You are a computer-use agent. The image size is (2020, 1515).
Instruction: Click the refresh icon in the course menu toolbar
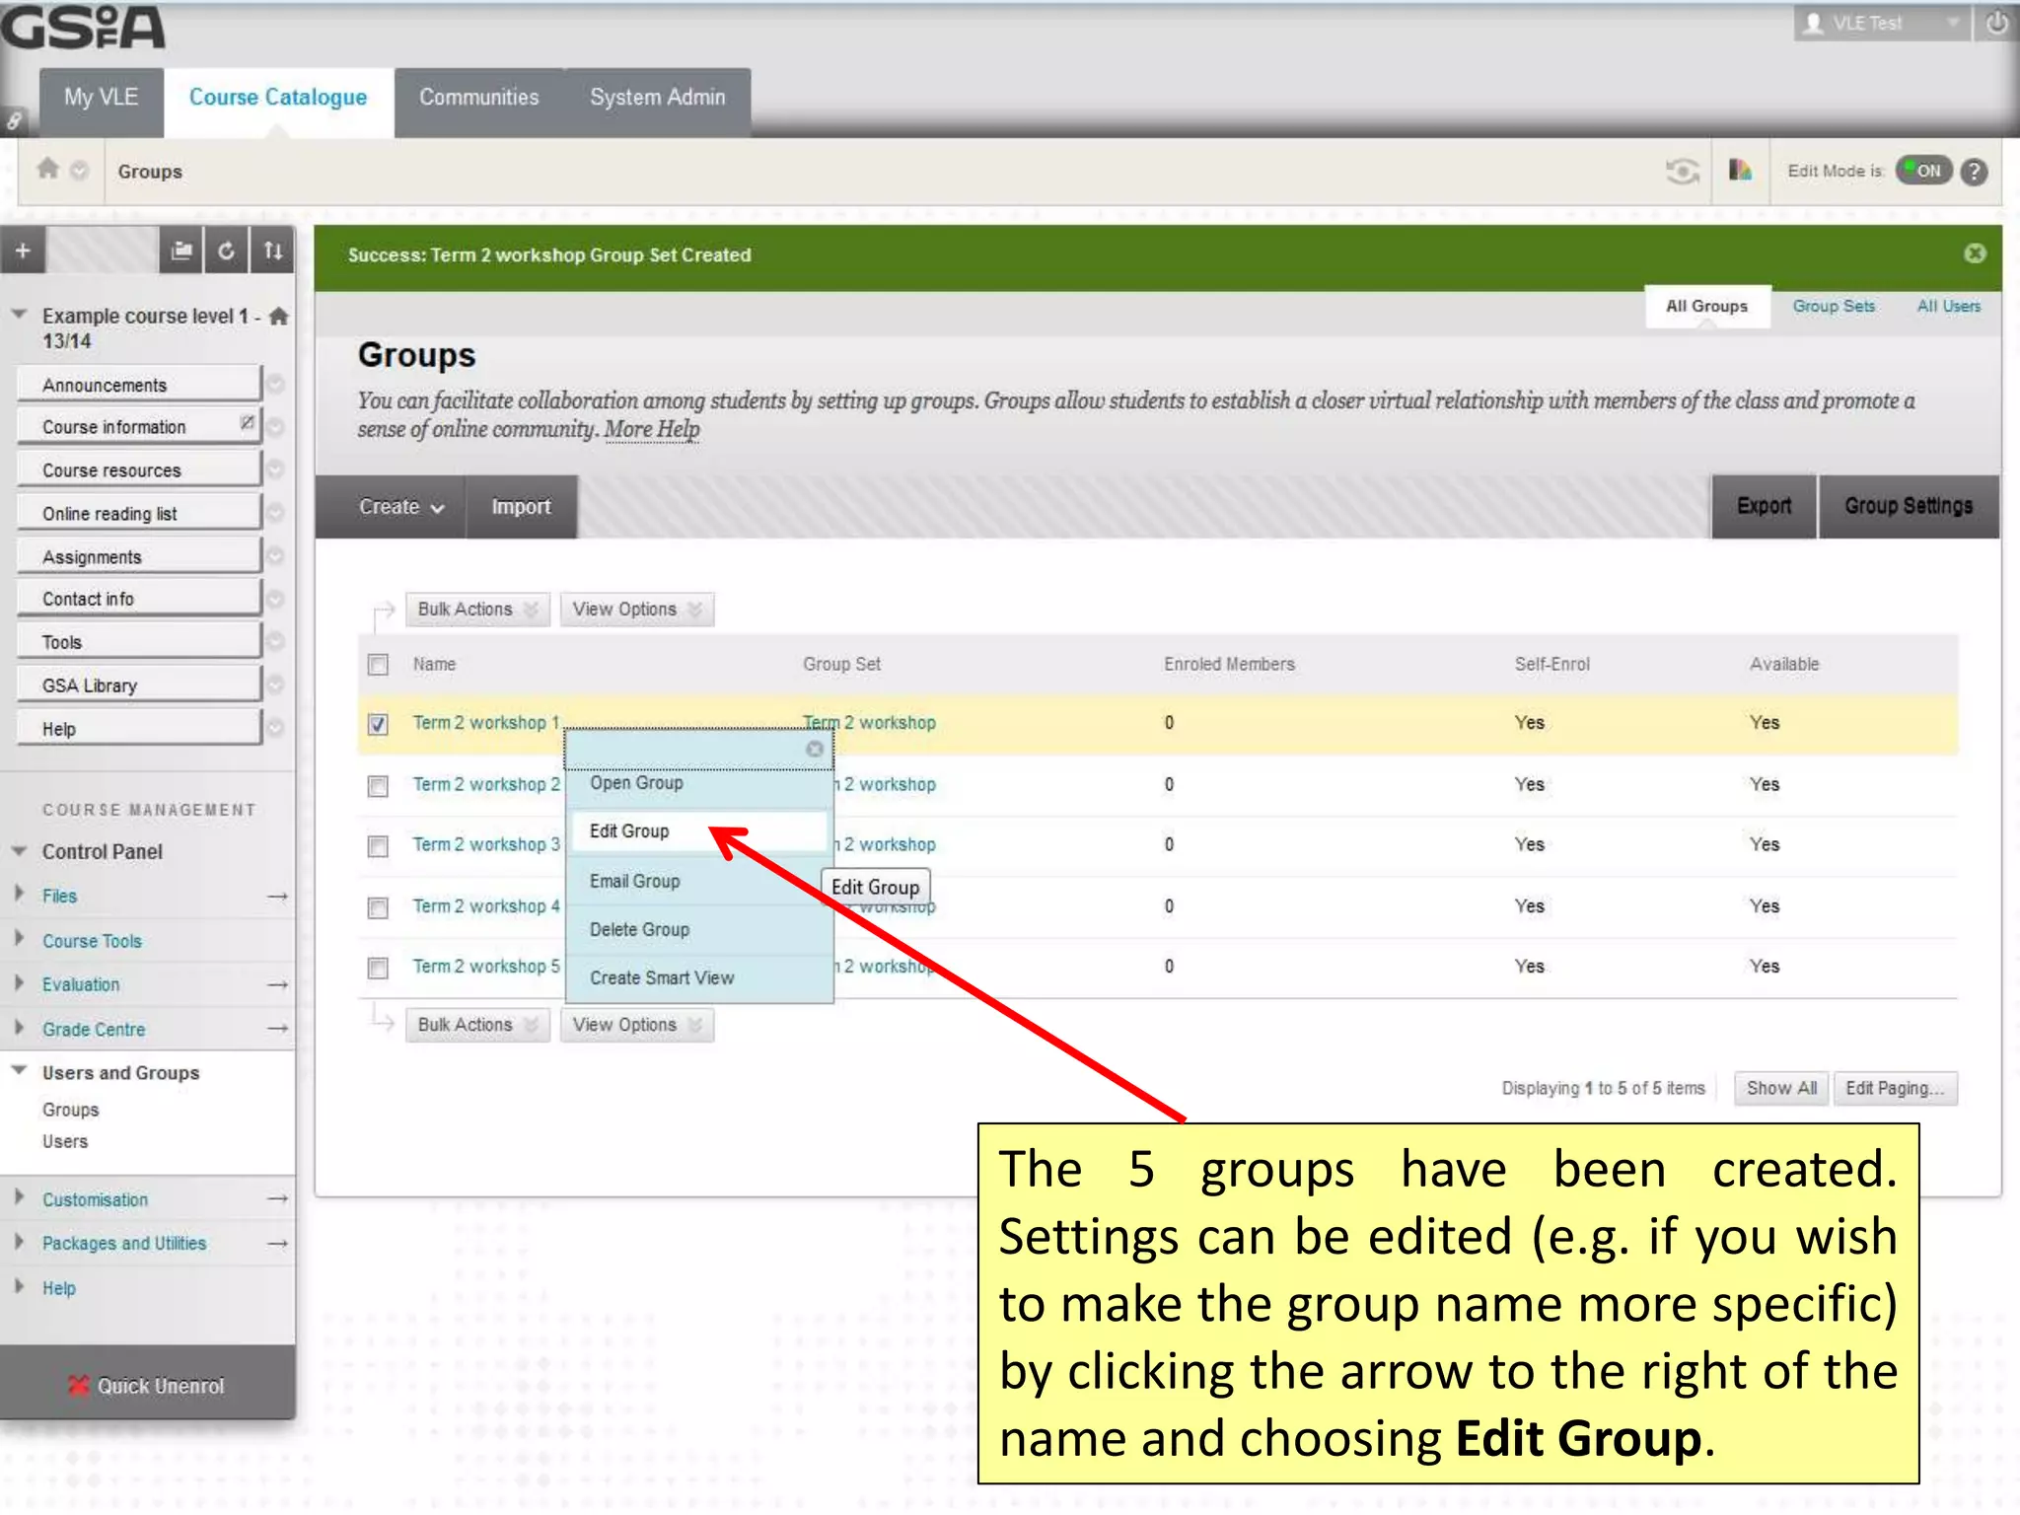226,251
